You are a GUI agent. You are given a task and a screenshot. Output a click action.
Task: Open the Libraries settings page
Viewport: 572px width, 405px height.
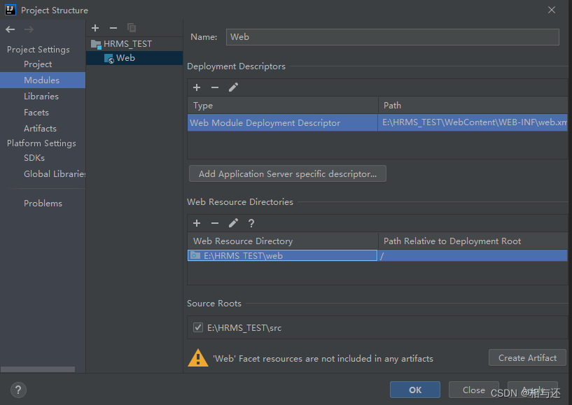(41, 97)
